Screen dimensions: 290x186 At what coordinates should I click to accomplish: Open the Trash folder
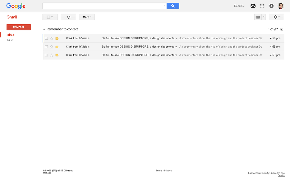10,40
